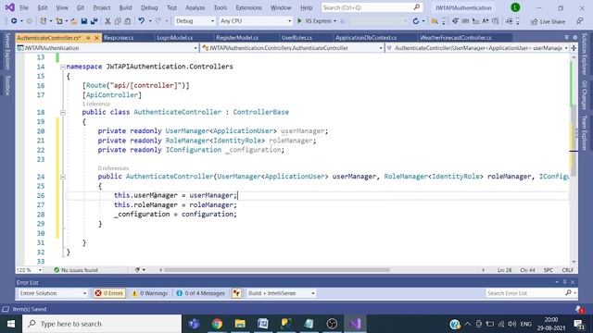Click the Save All icon
This screenshot has width=593, height=333.
(94, 21)
